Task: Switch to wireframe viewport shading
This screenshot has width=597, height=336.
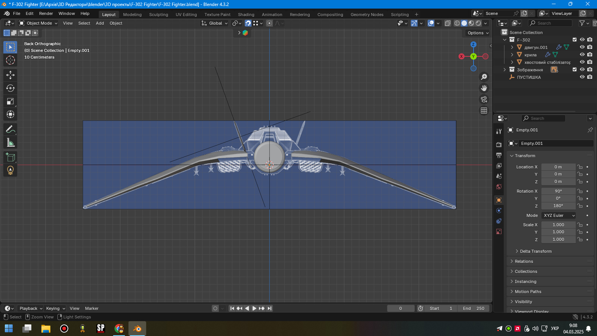Action: [457, 23]
